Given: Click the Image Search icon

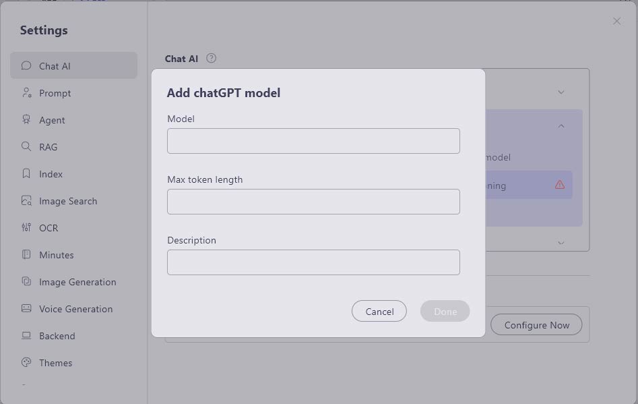Looking at the screenshot, I should (x=26, y=201).
